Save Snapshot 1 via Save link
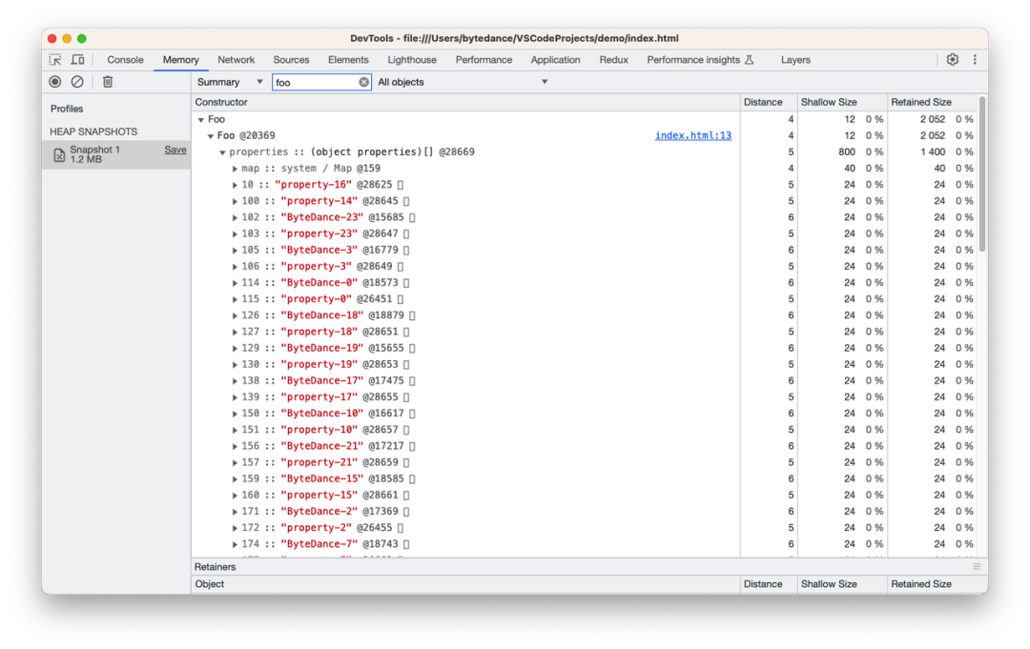The image size is (1030, 649). (x=175, y=150)
